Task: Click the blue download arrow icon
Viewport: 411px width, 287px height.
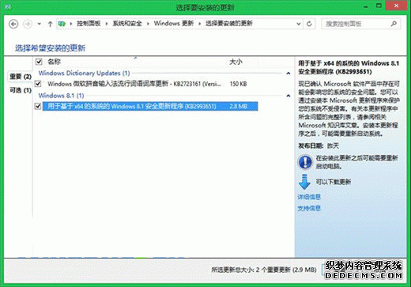Action: click(304, 182)
